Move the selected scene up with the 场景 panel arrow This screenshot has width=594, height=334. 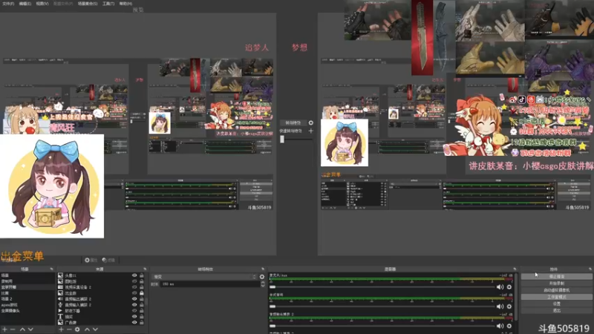22,330
